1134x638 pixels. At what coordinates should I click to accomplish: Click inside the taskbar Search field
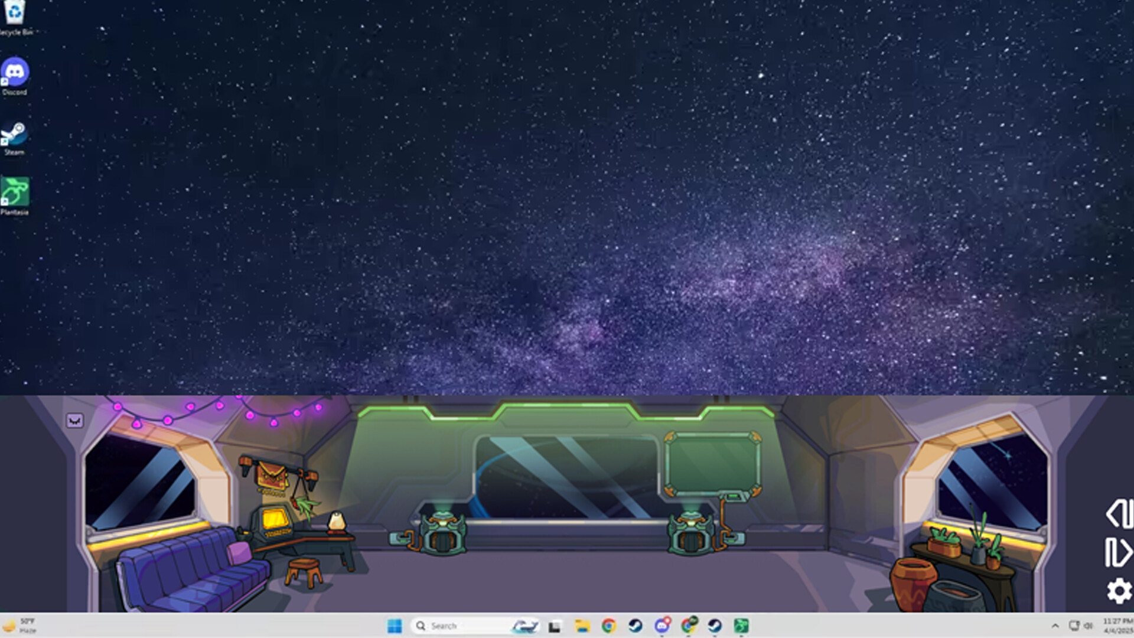pyautogui.click(x=461, y=626)
